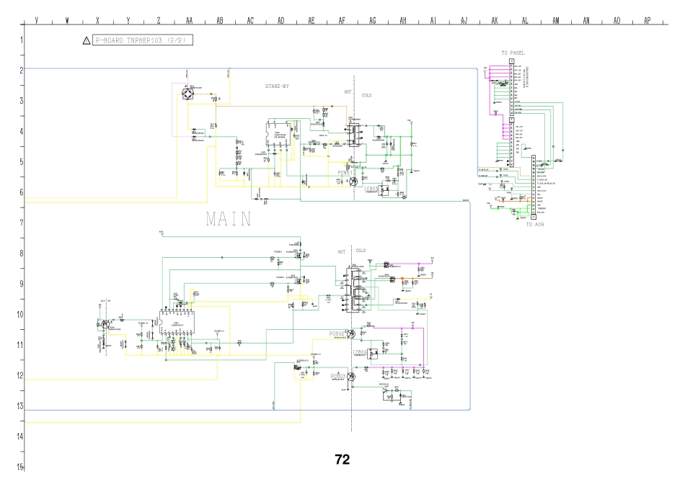Select the main transformer on HOT/COLD boundary

tap(353, 290)
